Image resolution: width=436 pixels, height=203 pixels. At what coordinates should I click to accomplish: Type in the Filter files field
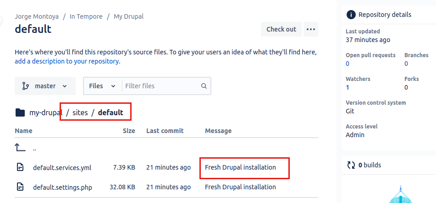pos(161,86)
